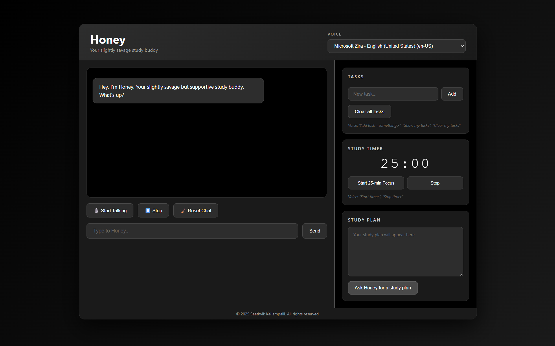The width and height of the screenshot is (555, 346).
Task: Stop the study timer
Action: pyautogui.click(x=435, y=183)
